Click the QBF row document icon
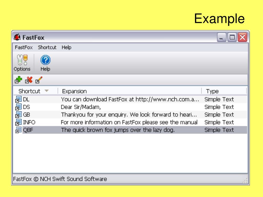The width and height of the screenshot is (263, 197). click(18, 130)
